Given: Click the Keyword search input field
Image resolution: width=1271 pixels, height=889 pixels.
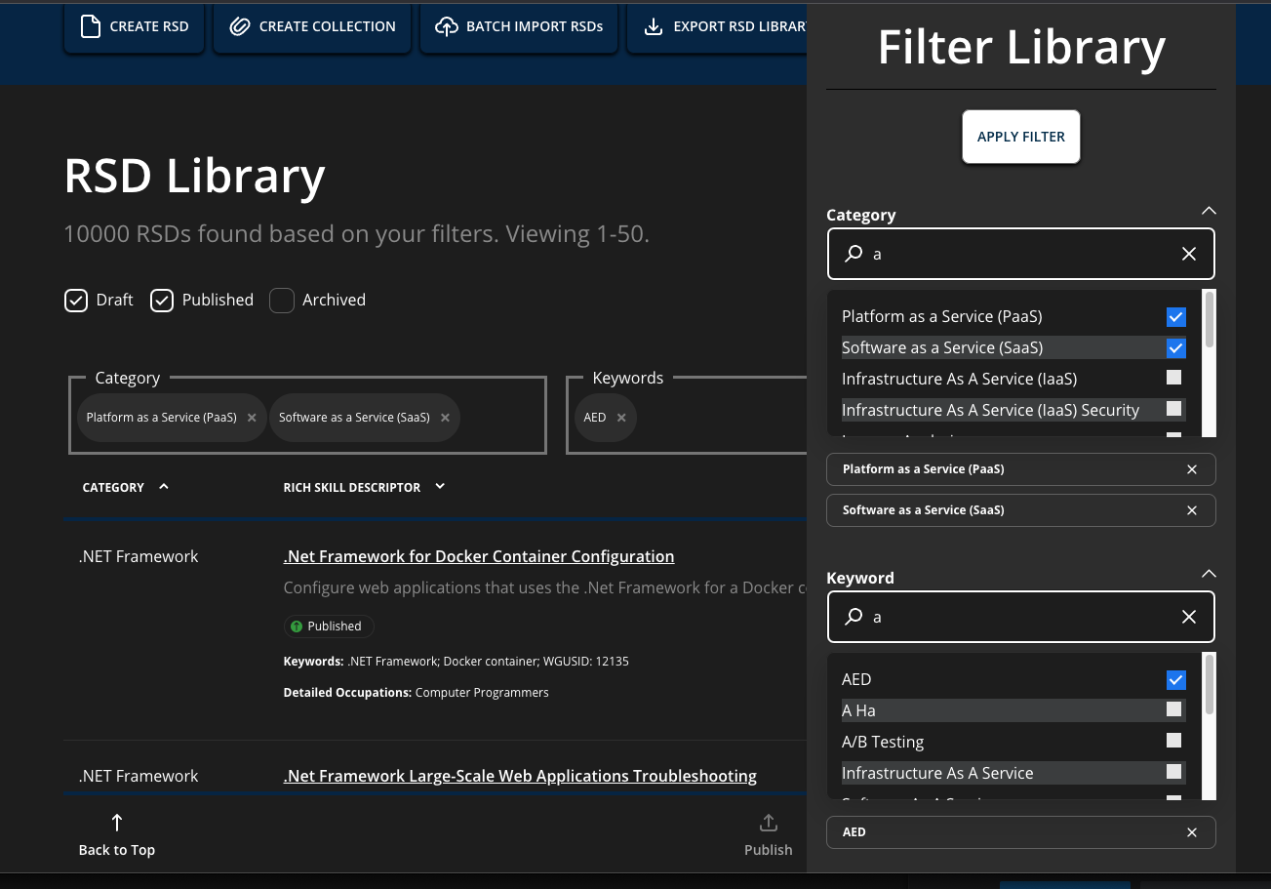Looking at the screenshot, I should coord(1021,617).
